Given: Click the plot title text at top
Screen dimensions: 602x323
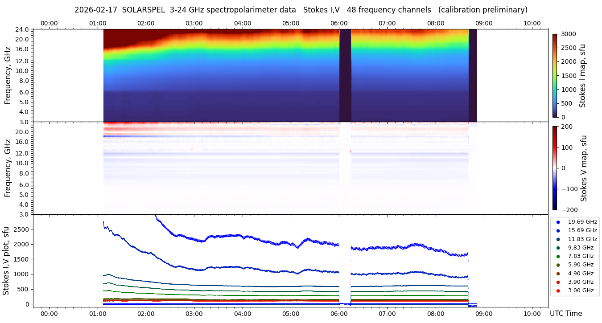Looking at the screenshot, I should click(x=301, y=10).
